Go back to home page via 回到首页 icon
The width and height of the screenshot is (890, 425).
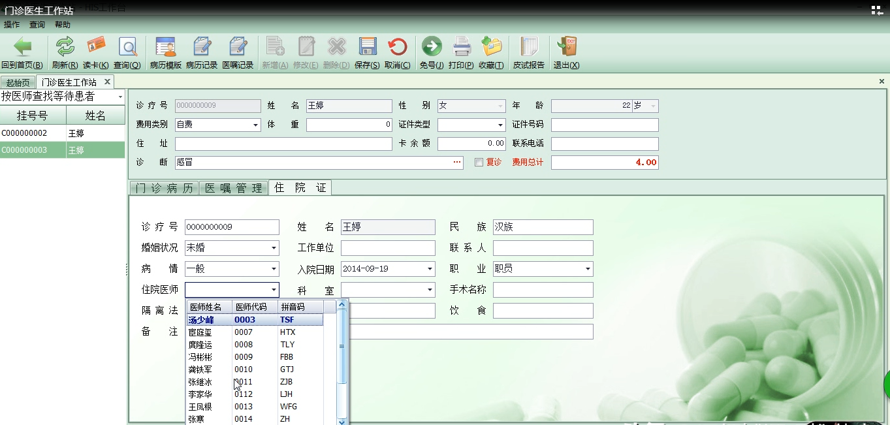[22, 53]
